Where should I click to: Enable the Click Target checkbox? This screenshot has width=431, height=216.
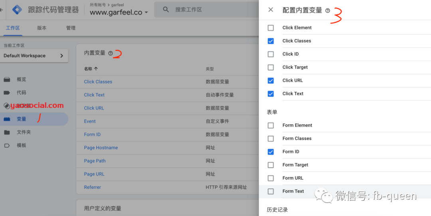(271, 67)
